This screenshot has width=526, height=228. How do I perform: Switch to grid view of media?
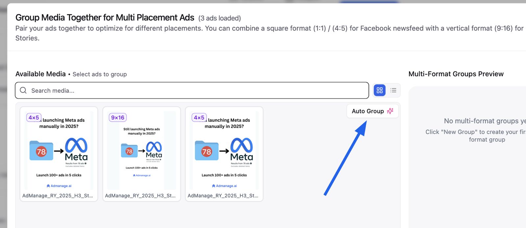point(379,90)
